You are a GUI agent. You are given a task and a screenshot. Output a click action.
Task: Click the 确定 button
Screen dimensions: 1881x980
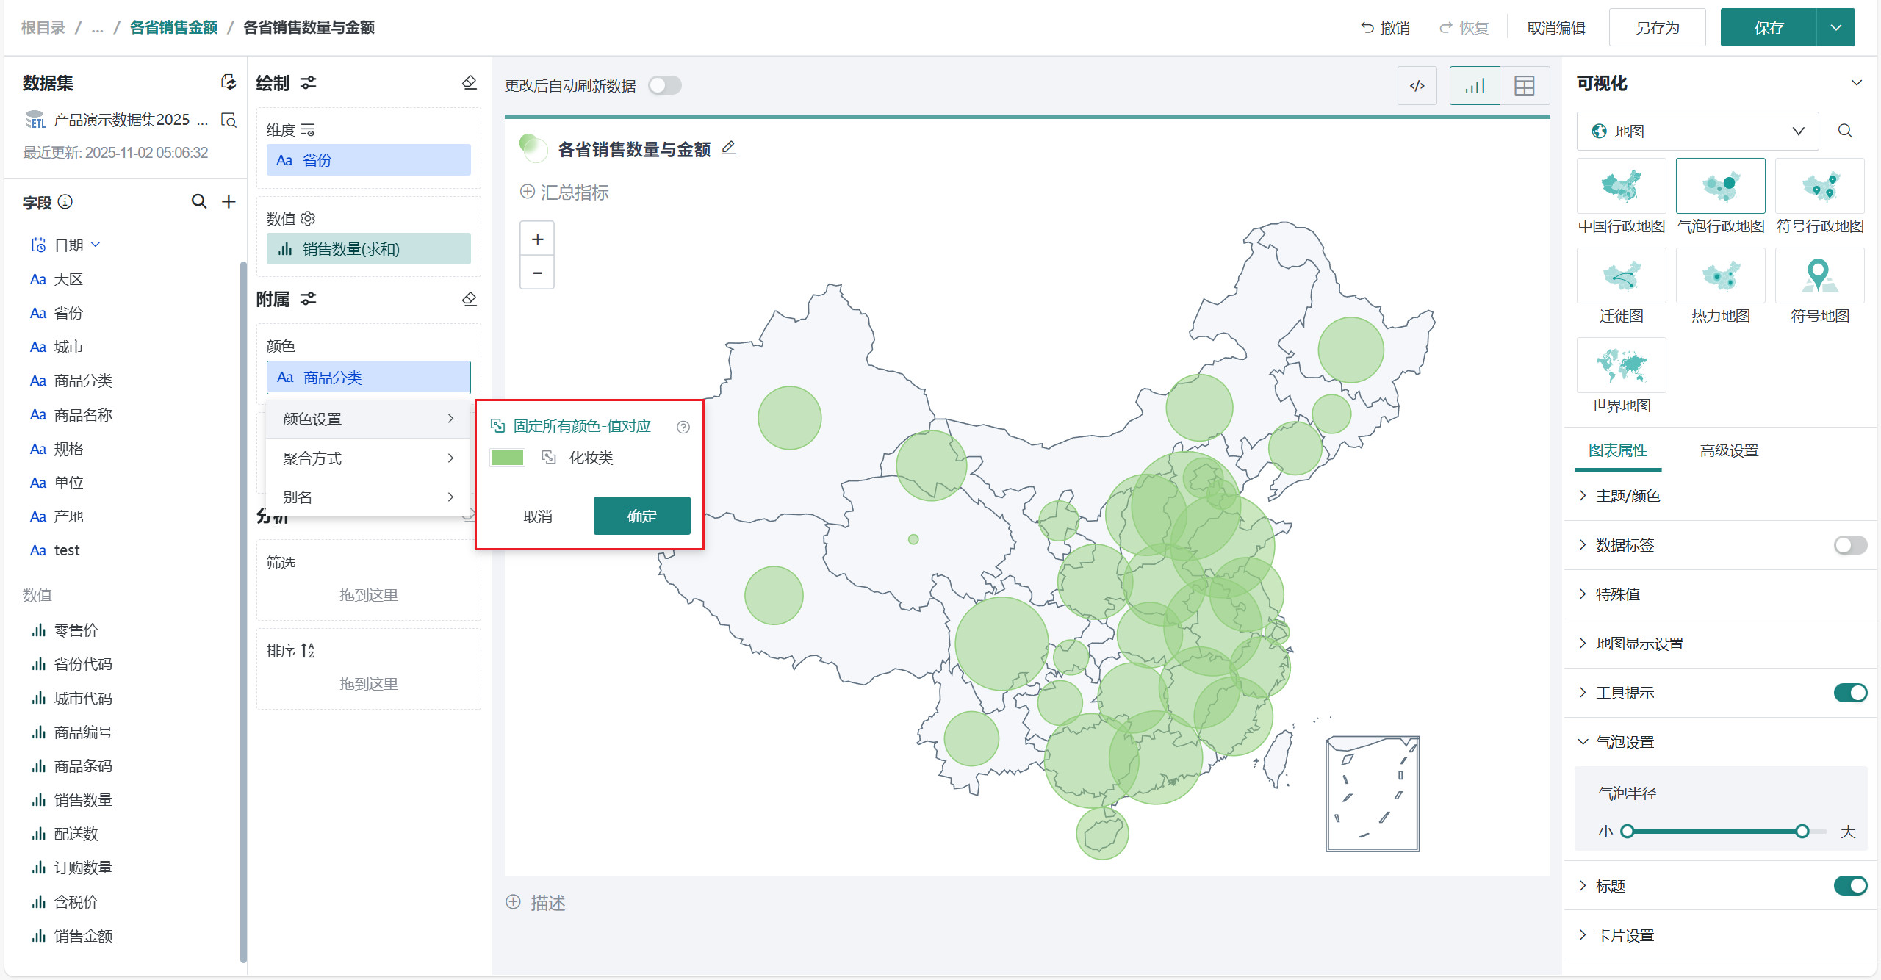(641, 516)
